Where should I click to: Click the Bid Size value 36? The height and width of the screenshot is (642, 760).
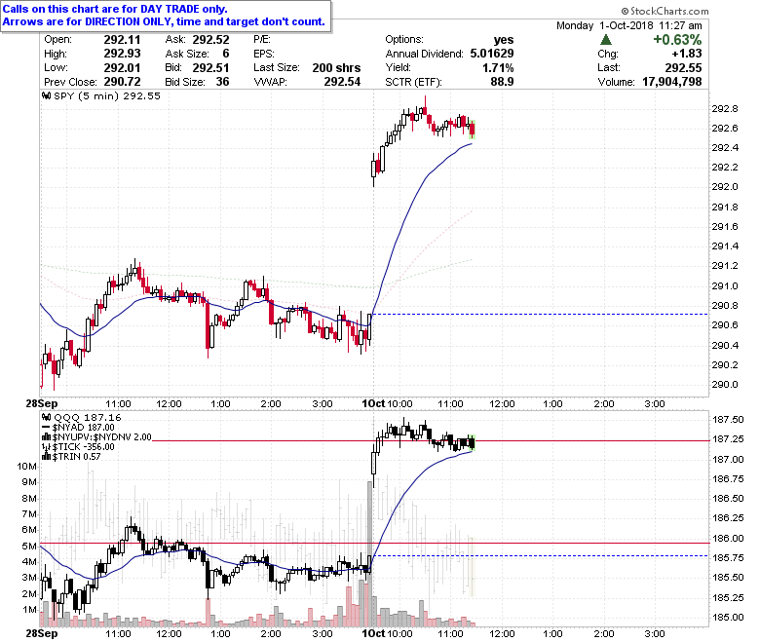(222, 82)
